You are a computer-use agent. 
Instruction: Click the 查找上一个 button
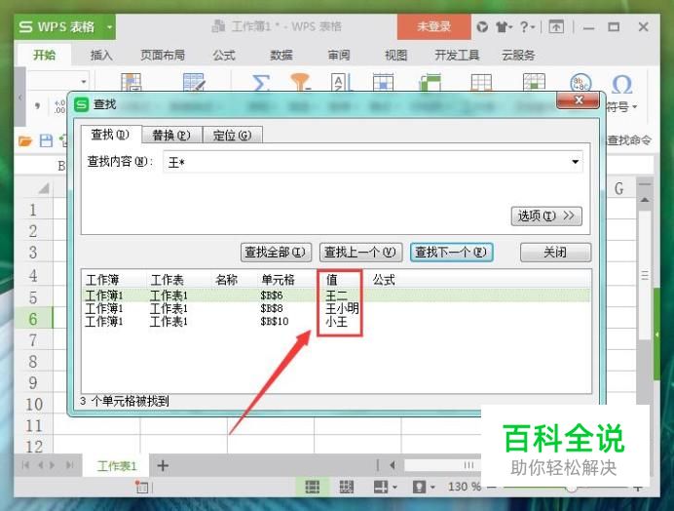(360, 253)
